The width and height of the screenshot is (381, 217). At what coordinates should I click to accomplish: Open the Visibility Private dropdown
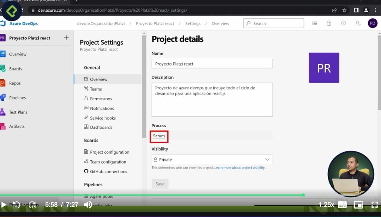coord(212,159)
